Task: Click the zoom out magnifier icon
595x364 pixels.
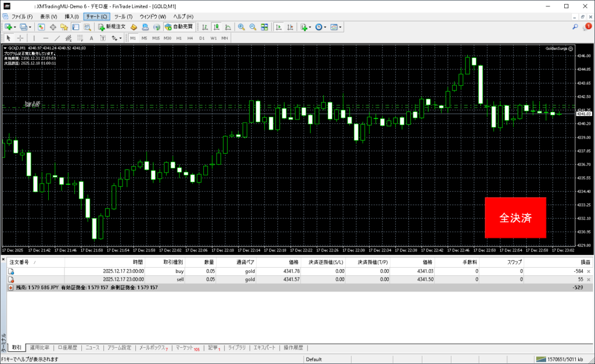Action: [x=253, y=27]
